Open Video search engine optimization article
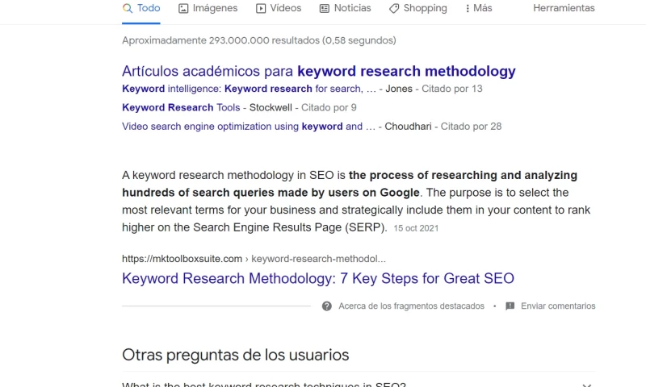Screen dimensions: 646x387 248,127
